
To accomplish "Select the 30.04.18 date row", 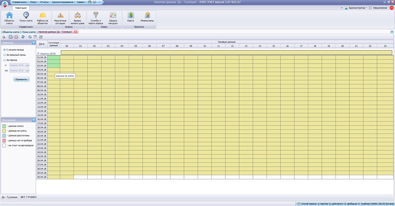I will pos(42,177).
